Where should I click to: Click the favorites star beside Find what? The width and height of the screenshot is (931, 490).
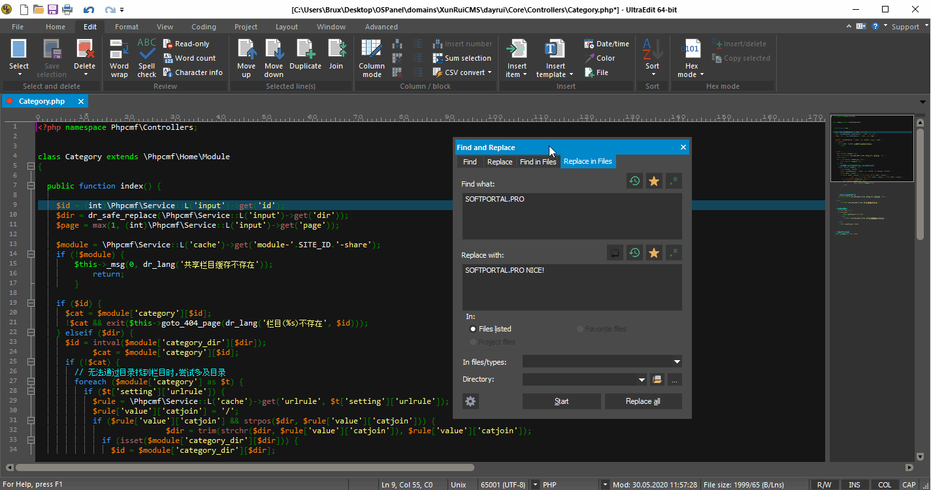[653, 181]
